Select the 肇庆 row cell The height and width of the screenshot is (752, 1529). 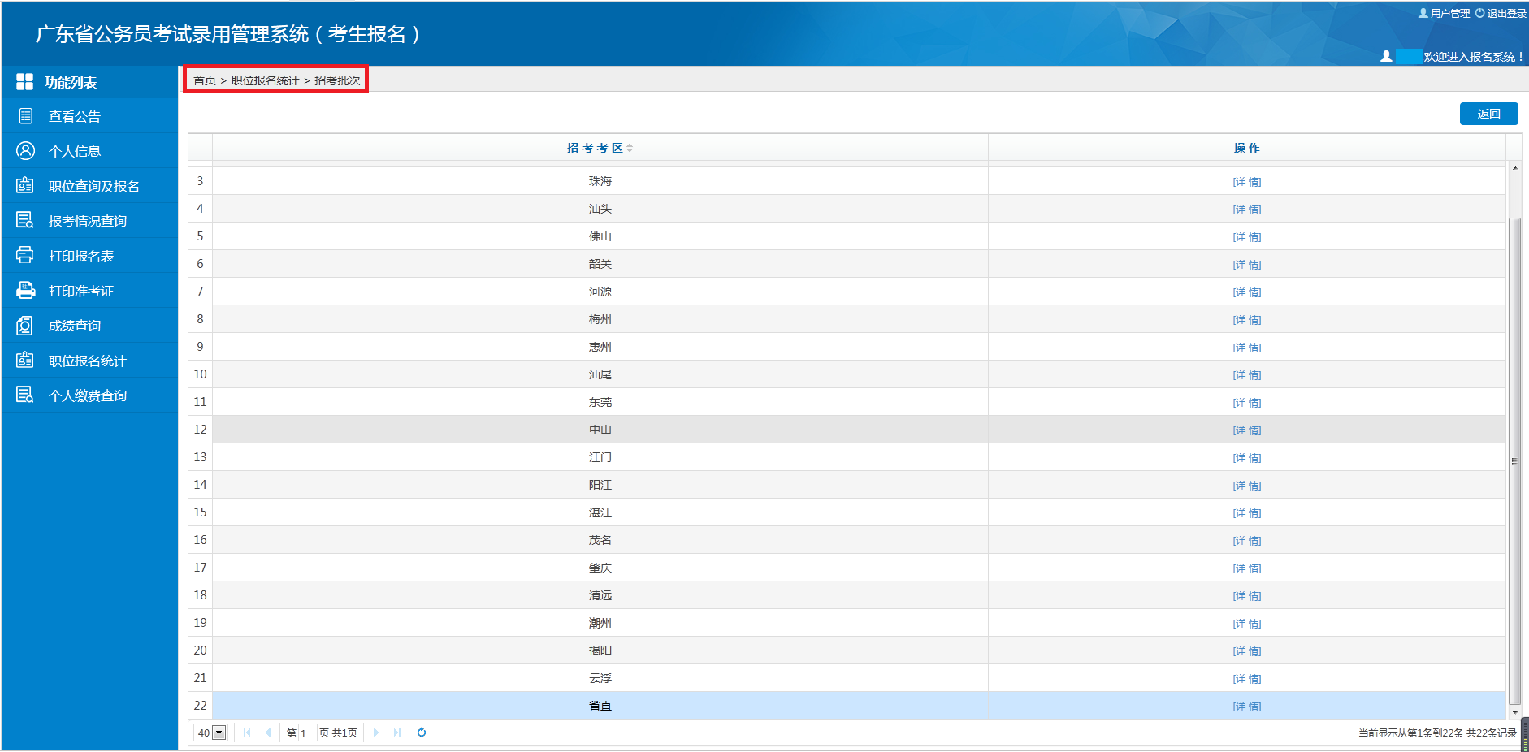(600, 568)
